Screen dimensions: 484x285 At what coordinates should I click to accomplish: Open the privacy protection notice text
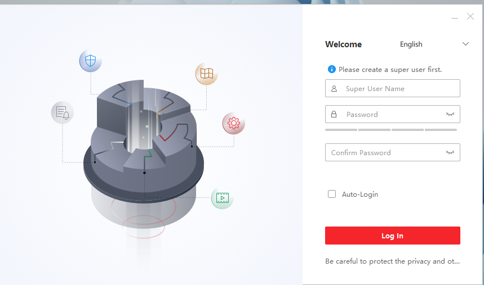coord(392,261)
